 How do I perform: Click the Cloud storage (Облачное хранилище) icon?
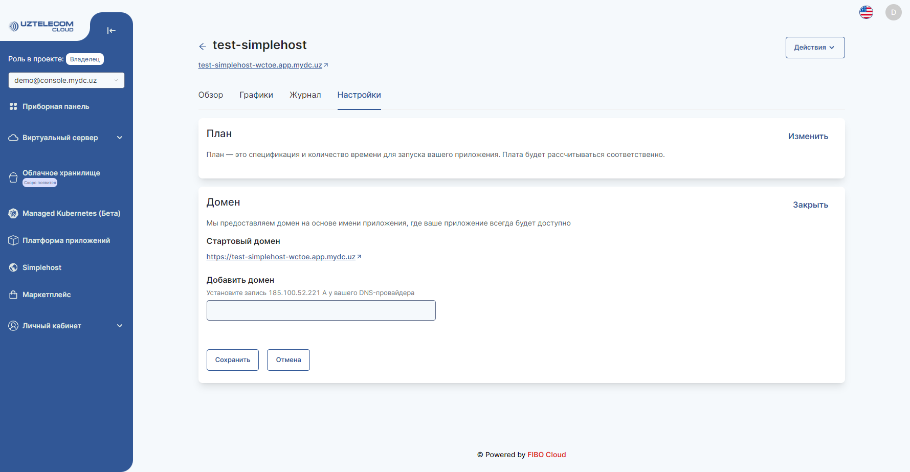(13, 176)
